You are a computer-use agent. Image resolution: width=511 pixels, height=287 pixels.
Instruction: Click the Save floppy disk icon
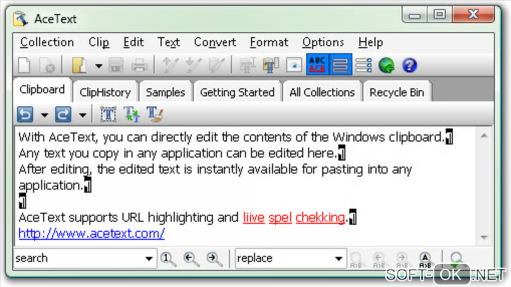coord(116,65)
